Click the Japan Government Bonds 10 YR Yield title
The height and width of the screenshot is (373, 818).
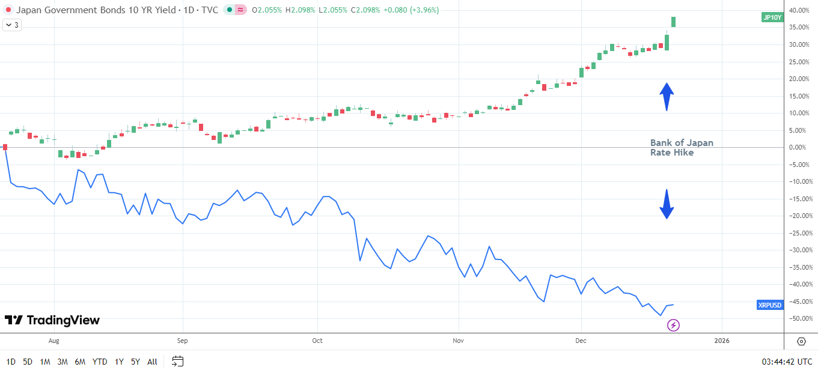(x=96, y=10)
